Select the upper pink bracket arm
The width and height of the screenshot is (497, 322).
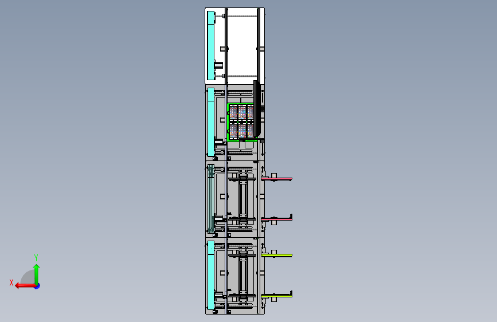tap(277, 179)
